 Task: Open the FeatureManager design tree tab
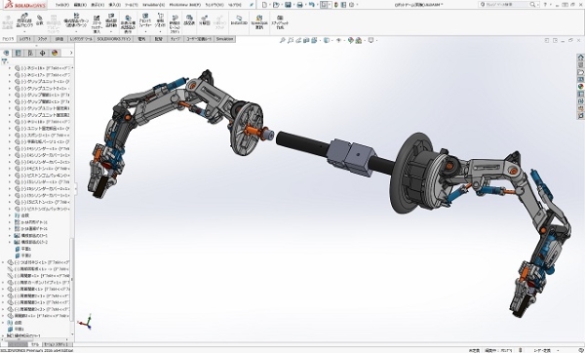(x=7, y=53)
